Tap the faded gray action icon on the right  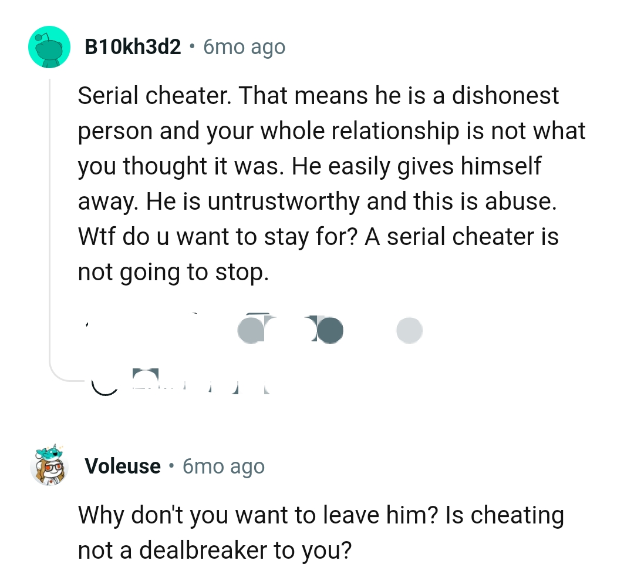click(x=410, y=330)
